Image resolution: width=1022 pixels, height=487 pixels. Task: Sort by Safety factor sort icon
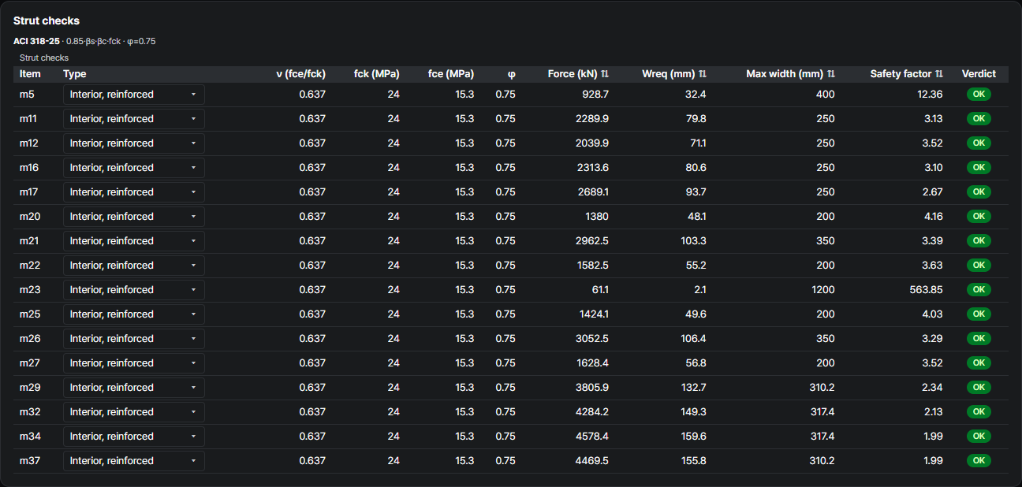(x=939, y=74)
